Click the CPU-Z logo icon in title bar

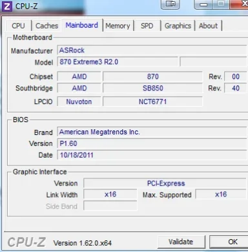[7, 6]
